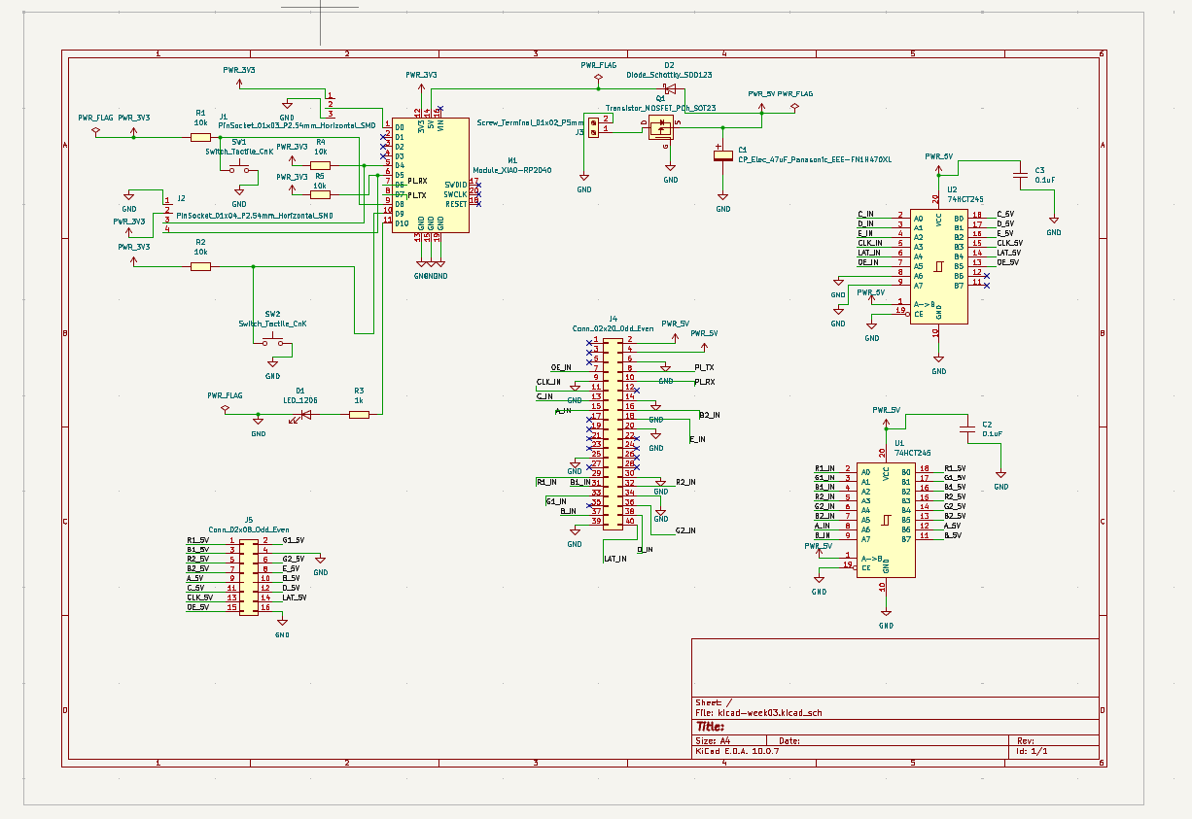This screenshot has height=819, width=1192.
Task: Select the J2 four-pin socket symbol
Action: click(167, 214)
